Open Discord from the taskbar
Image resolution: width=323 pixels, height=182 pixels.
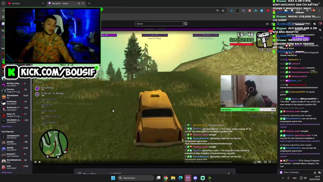pos(195,178)
